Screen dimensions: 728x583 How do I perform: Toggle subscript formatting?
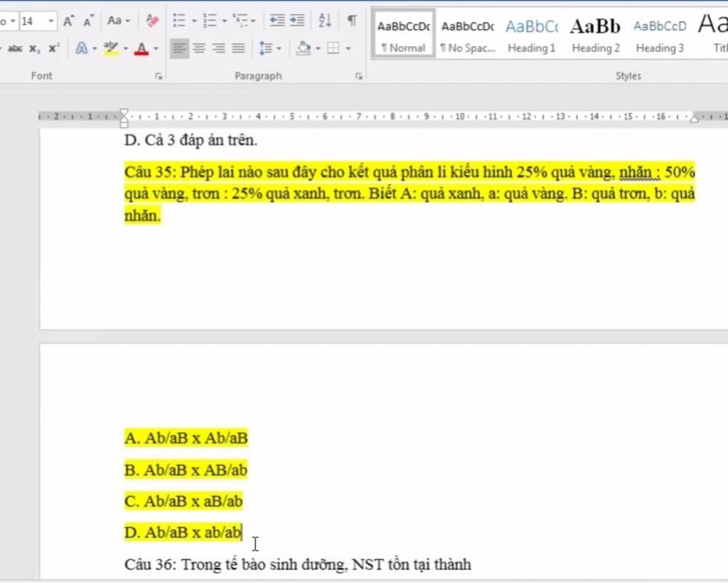pyautogui.click(x=35, y=49)
